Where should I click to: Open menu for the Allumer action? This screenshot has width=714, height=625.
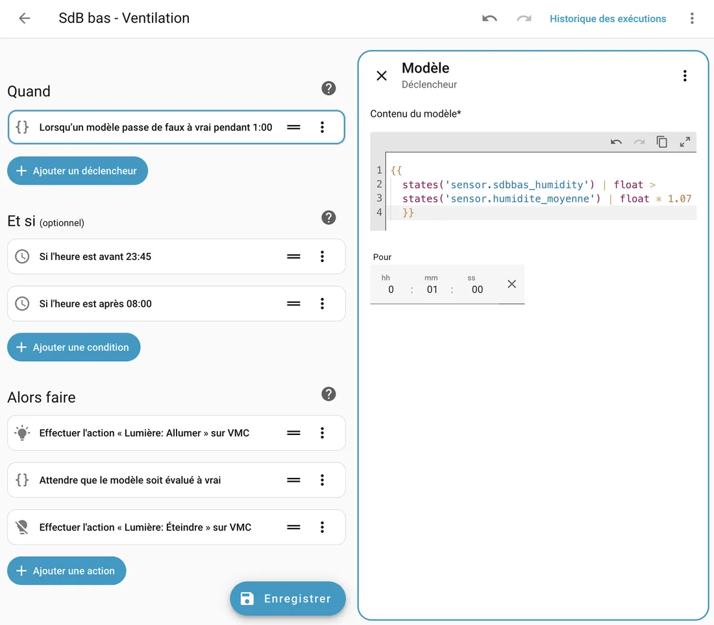322,432
